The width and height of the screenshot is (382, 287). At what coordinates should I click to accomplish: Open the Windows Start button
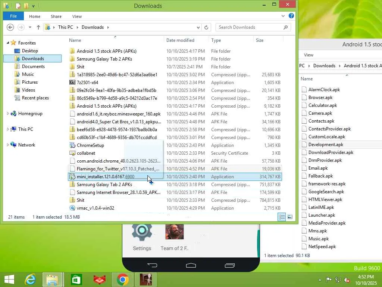pos(9,280)
